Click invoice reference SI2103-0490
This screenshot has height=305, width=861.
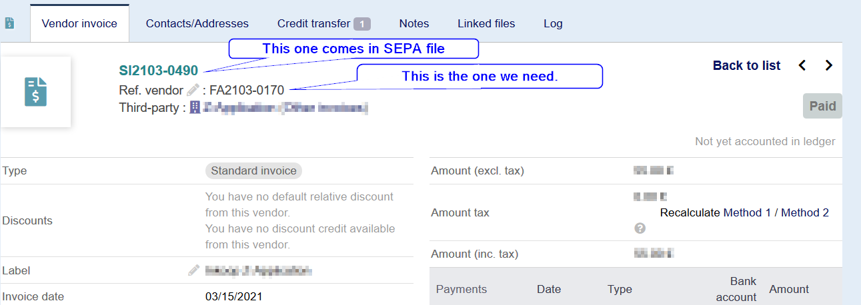click(x=159, y=71)
